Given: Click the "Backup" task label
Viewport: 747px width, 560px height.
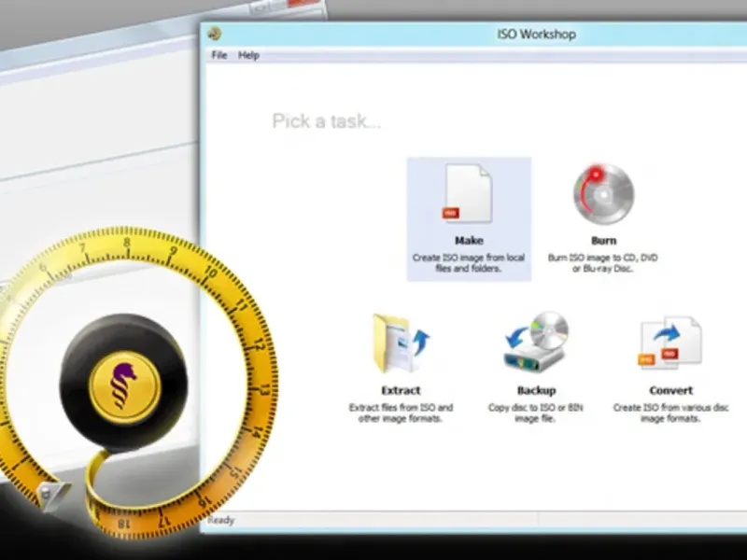Looking at the screenshot, I should [x=536, y=390].
